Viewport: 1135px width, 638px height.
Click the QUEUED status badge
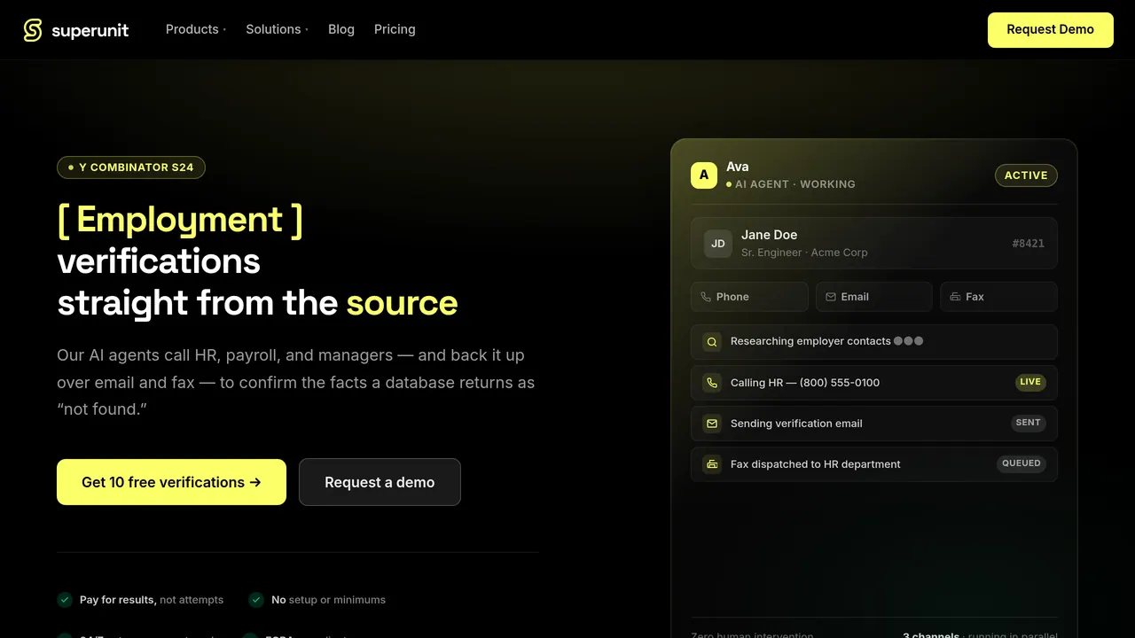click(x=1021, y=463)
